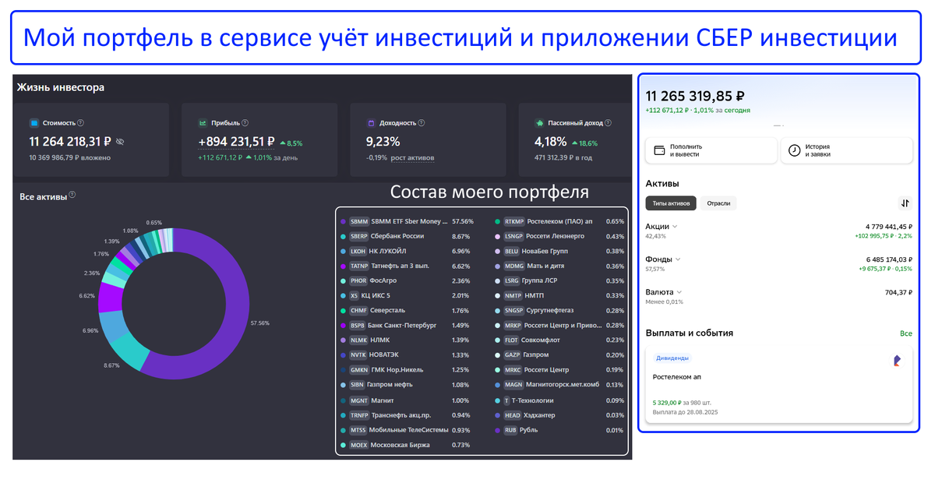Click the RUB ticker badge
Screen dimensions: 935x483
tap(511, 429)
